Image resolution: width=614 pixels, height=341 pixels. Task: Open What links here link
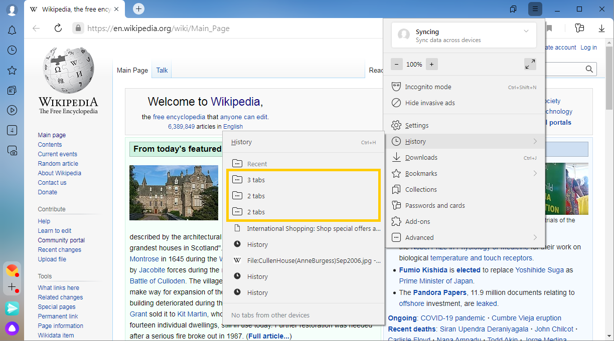coord(59,288)
